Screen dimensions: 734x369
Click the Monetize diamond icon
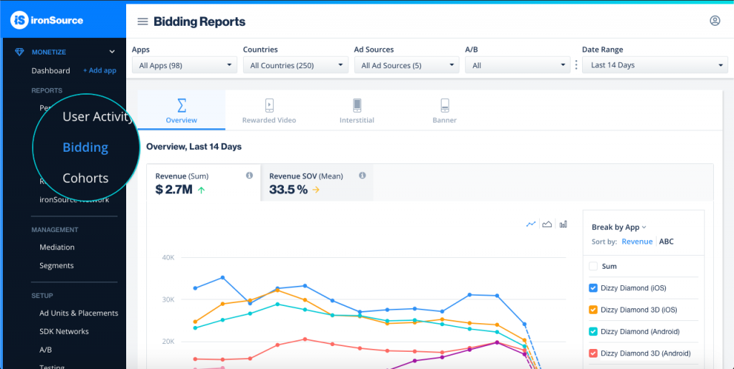click(19, 52)
